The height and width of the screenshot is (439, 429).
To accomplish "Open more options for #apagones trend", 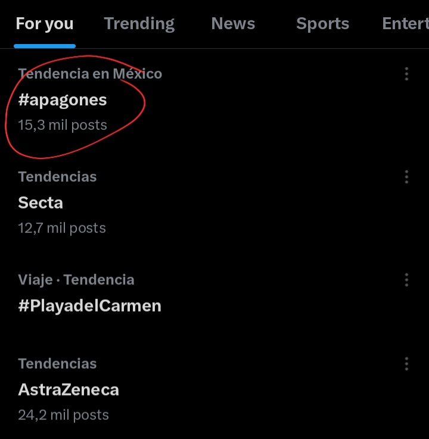I will pyautogui.click(x=406, y=74).
